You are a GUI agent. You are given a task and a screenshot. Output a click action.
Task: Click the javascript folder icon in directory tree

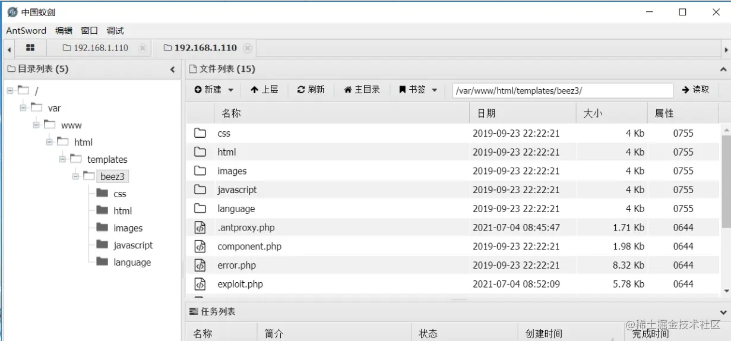(102, 245)
